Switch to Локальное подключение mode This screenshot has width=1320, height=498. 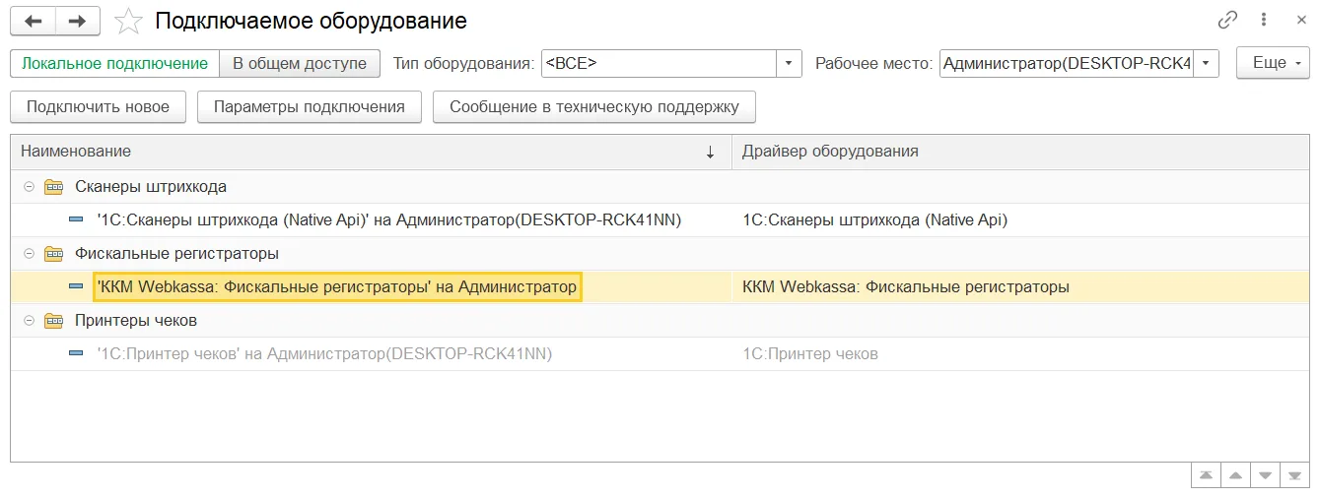point(114,63)
